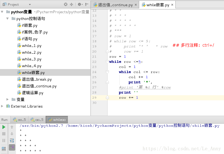The image size is (224, 154).
Task: Open the Project panel settings gear
Action: coord(80,4)
